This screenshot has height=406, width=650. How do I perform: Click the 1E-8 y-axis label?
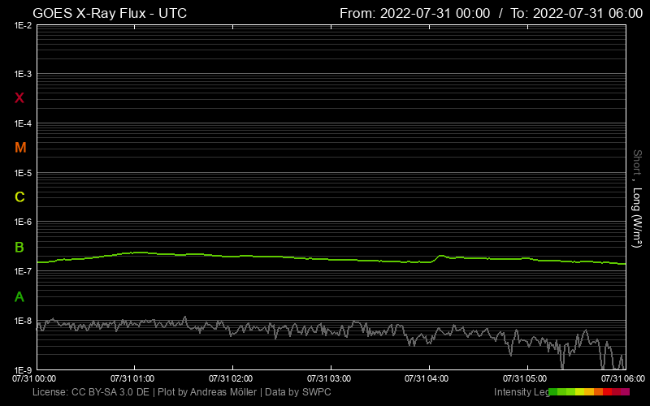tap(23, 321)
